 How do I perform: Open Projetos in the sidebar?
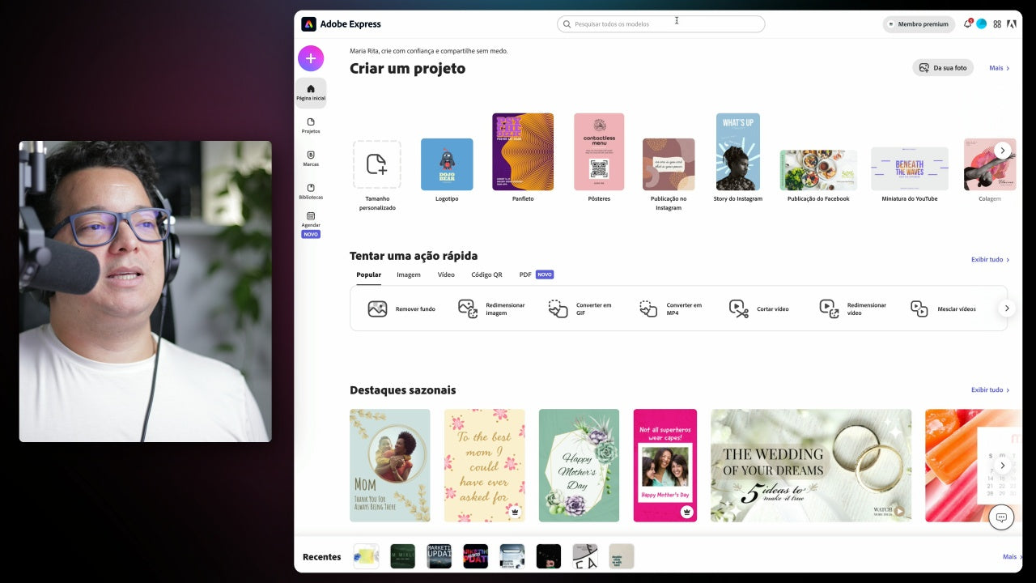[311, 126]
